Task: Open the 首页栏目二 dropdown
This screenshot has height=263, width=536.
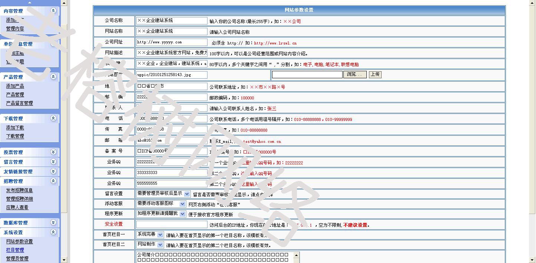Action: coord(160,245)
